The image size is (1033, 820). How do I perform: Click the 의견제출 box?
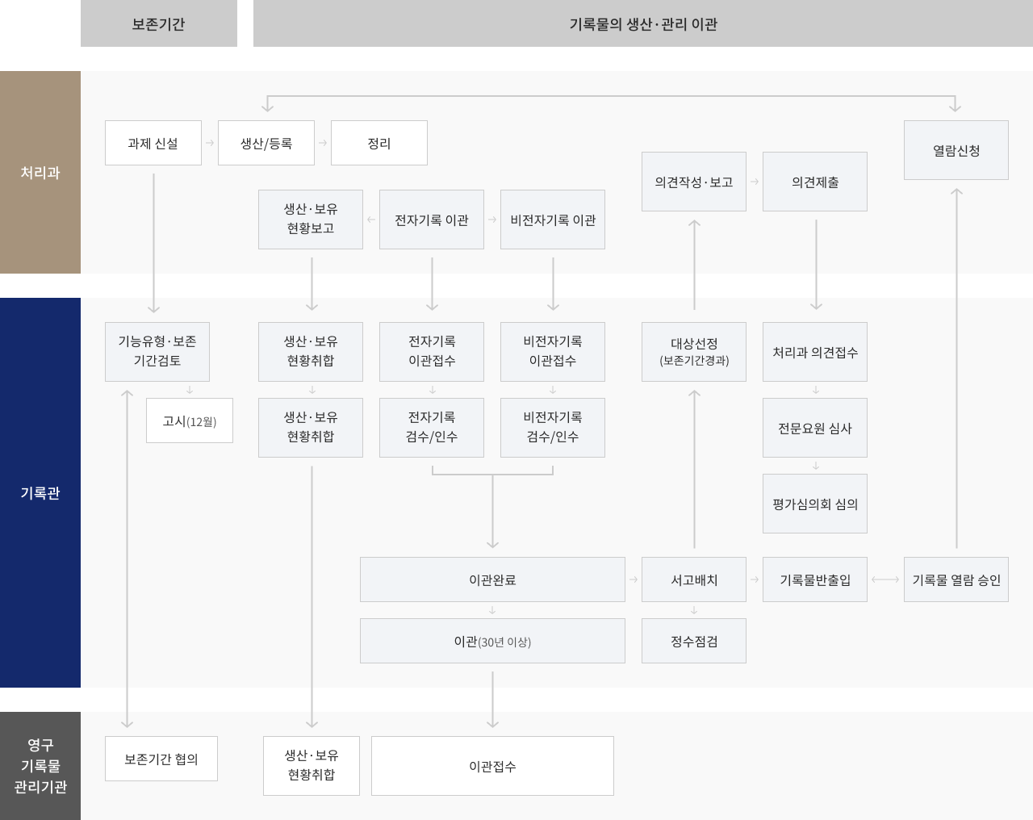pyautogui.click(x=815, y=182)
